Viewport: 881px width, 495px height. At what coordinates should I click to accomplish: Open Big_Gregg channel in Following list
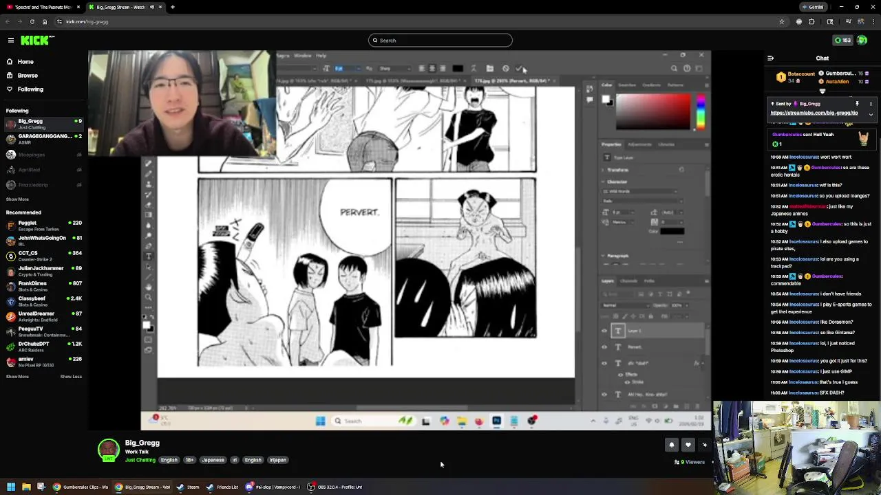click(43, 124)
